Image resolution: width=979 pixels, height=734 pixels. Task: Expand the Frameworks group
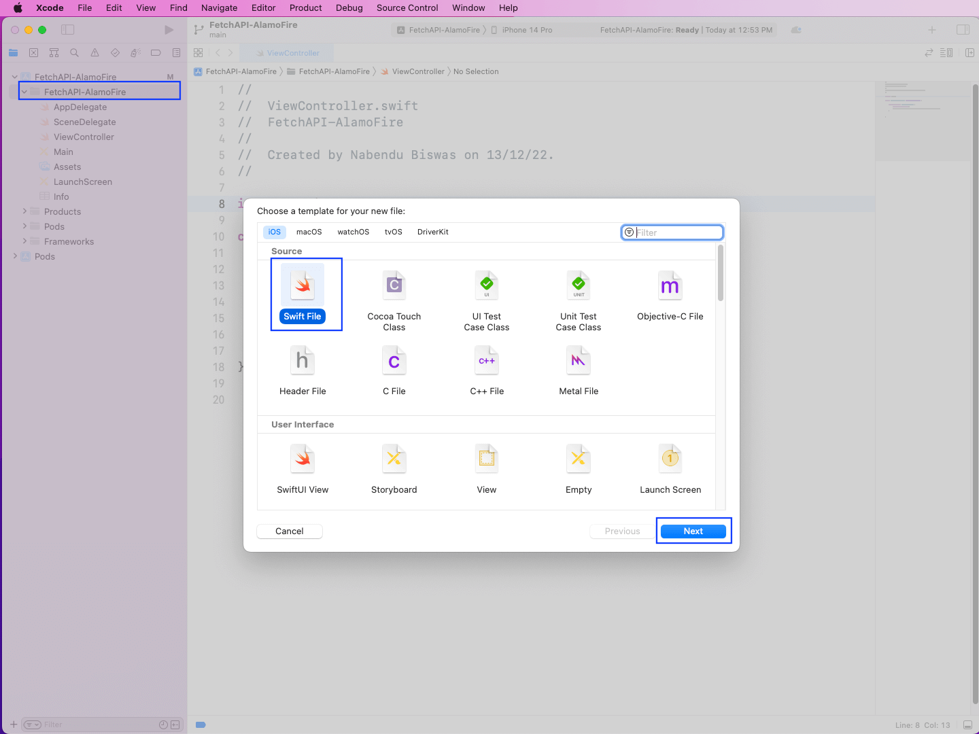[x=25, y=241]
